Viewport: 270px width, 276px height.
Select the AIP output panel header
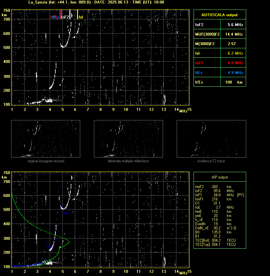point(220,177)
